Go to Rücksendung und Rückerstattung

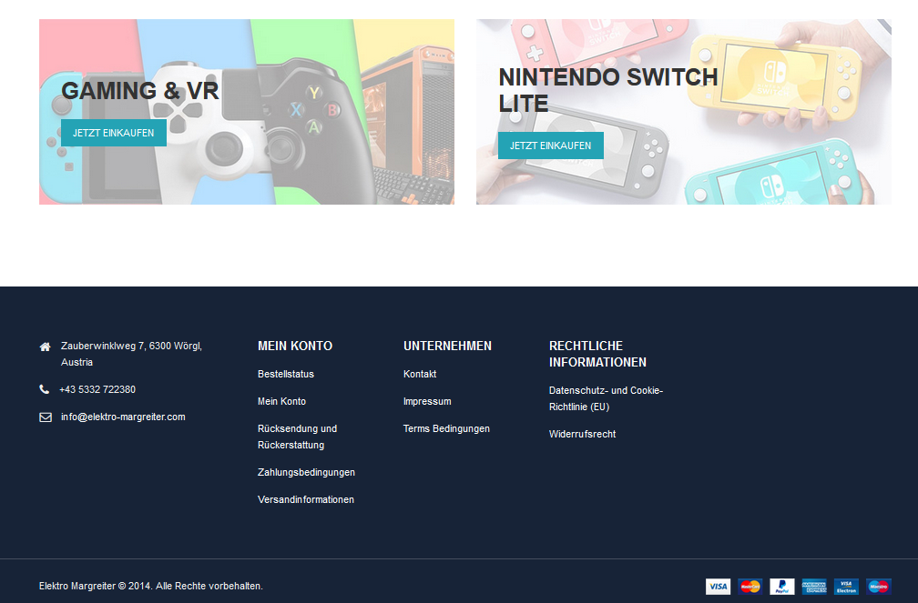pos(298,437)
